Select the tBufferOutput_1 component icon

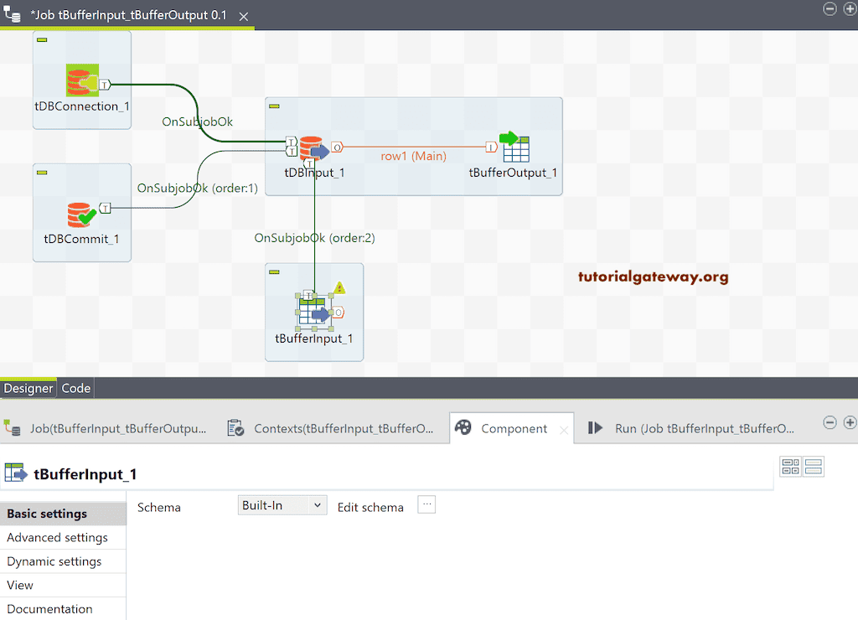click(x=517, y=148)
